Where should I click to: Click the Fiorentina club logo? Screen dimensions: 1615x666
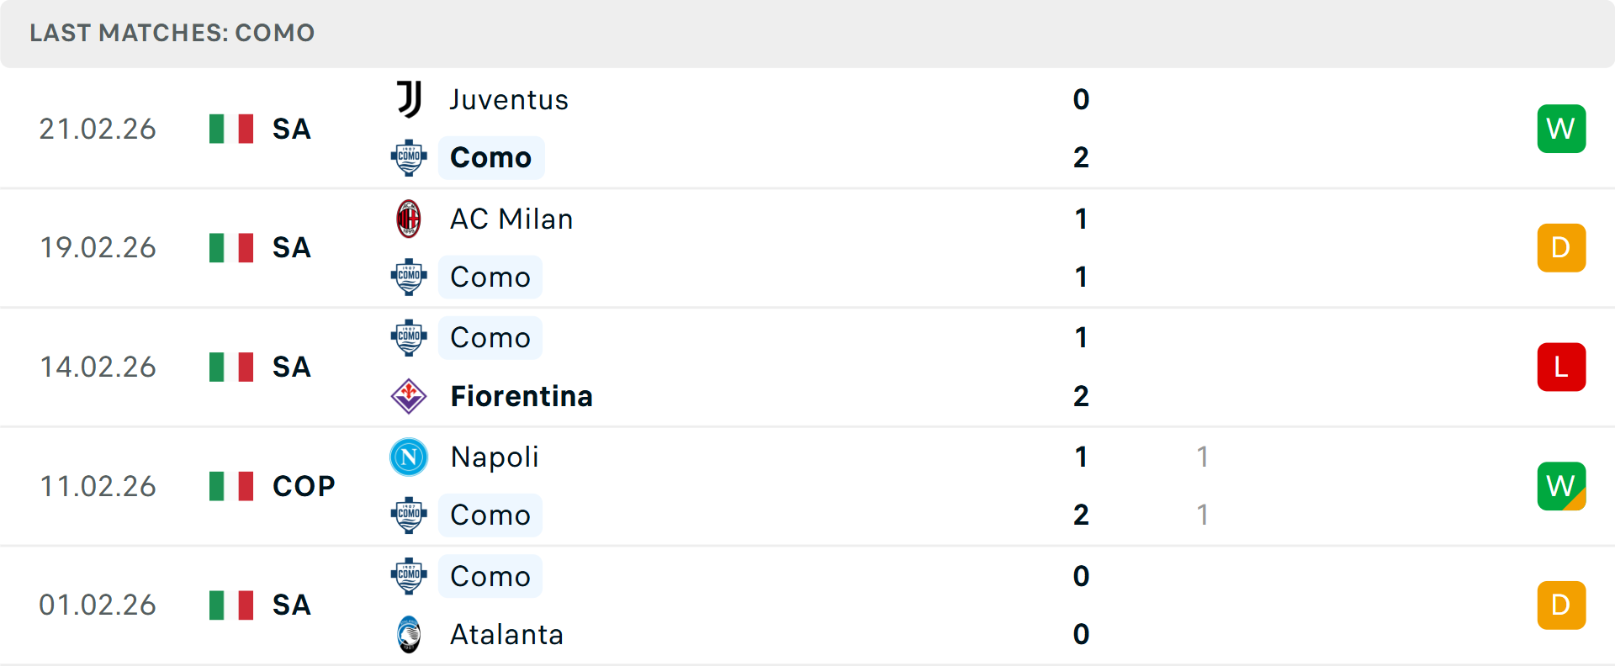click(x=409, y=396)
